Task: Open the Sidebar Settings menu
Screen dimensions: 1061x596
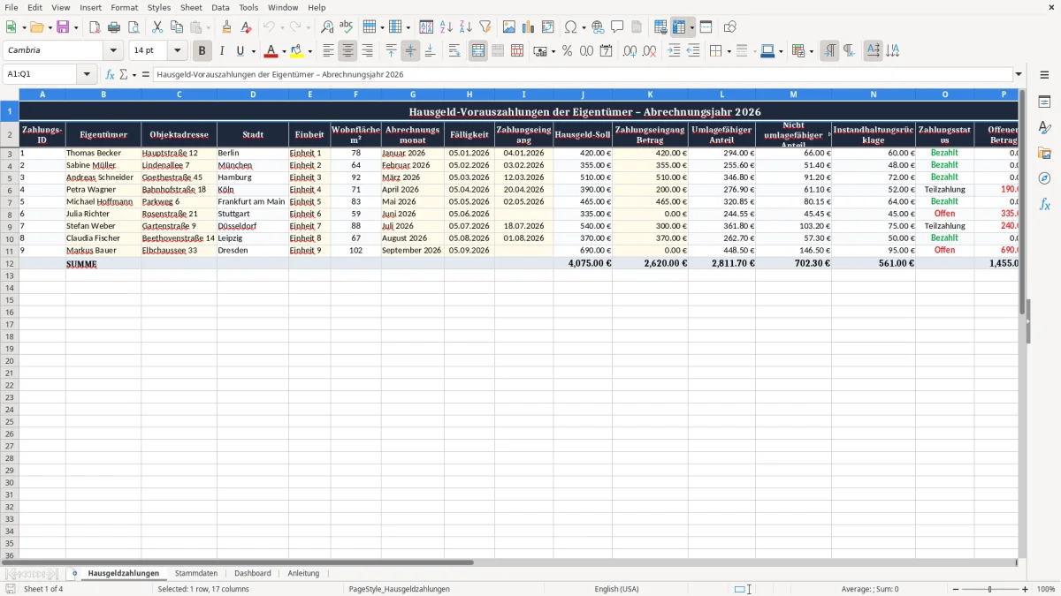Action: coord(1045,75)
